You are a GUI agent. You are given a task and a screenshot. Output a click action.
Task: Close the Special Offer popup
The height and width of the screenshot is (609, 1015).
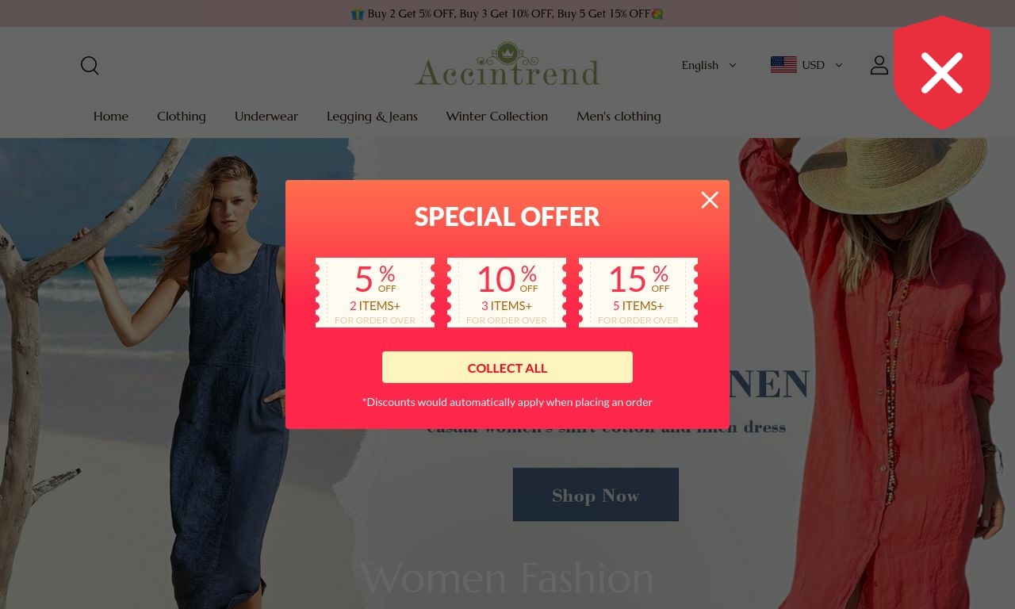point(710,200)
